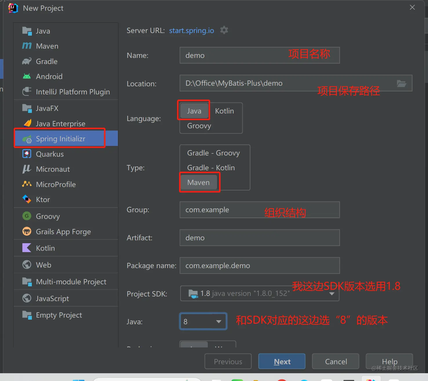Viewport: 428px width, 381px height.
Task: Click the Artifact input field
Action: pyautogui.click(x=260, y=238)
